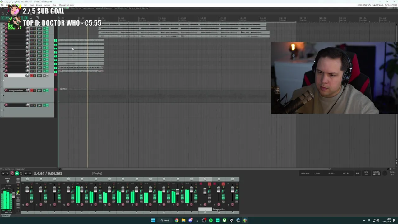Click the selection start field 1.1.00

[317, 173]
